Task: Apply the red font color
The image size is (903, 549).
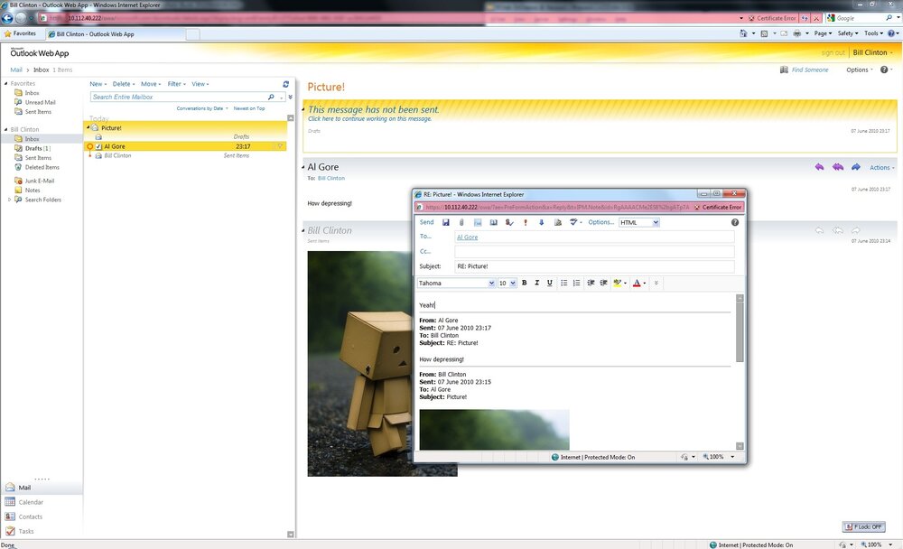Action: pos(637,283)
